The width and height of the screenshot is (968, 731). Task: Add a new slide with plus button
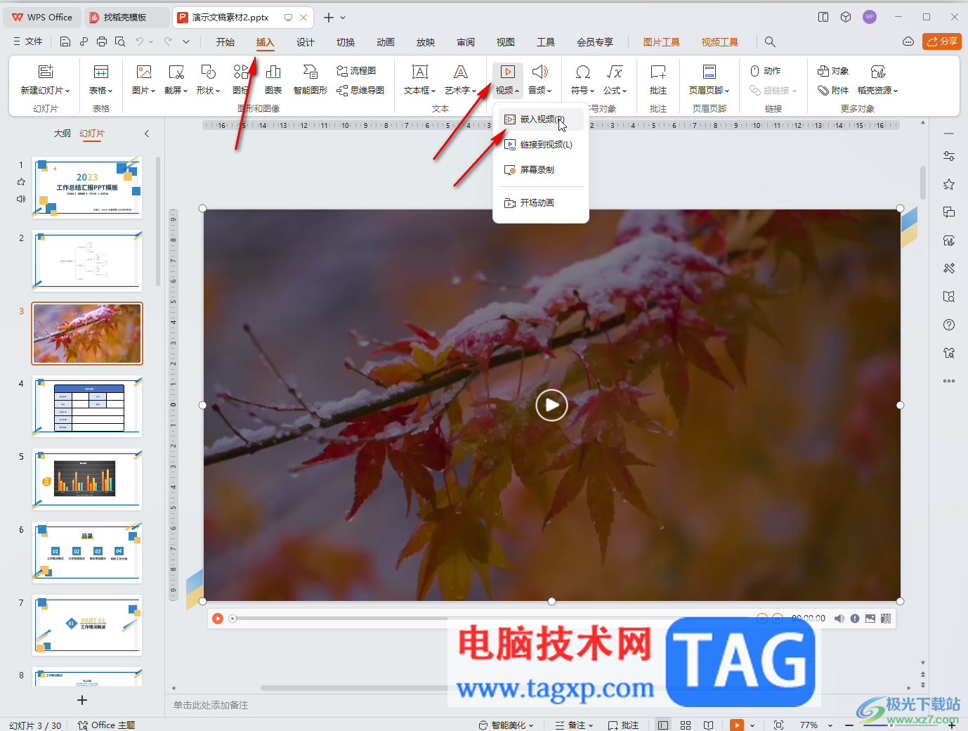[x=82, y=700]
